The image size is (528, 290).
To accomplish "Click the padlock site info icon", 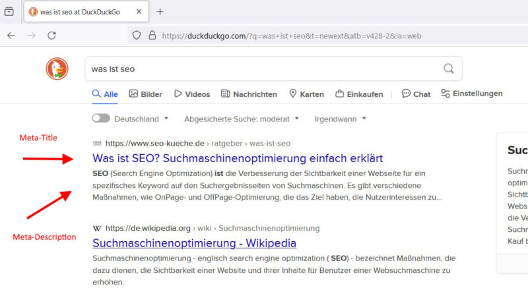I will tap(152, 36).
